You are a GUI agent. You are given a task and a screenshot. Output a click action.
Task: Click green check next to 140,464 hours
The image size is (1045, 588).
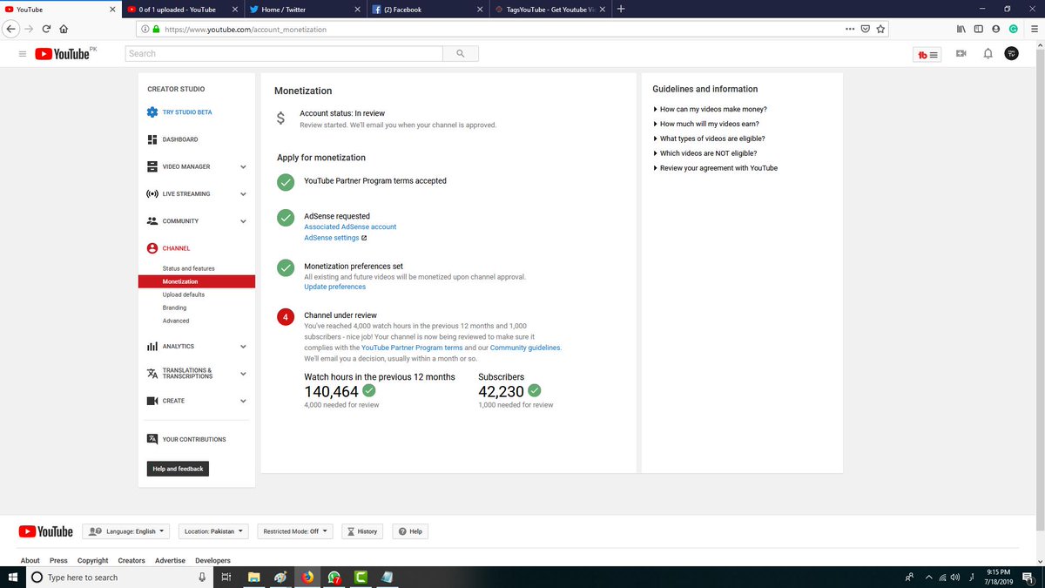(x=368, y=391)
